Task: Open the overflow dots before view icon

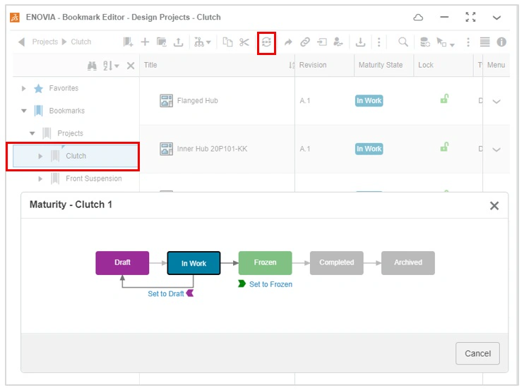Action: (468, 42)
